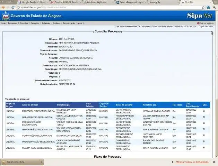The image size is (218, 166).
Task: Select LAUDIRCE CANDIDO DE OLIVEIRA text
Action: point(76,58)
